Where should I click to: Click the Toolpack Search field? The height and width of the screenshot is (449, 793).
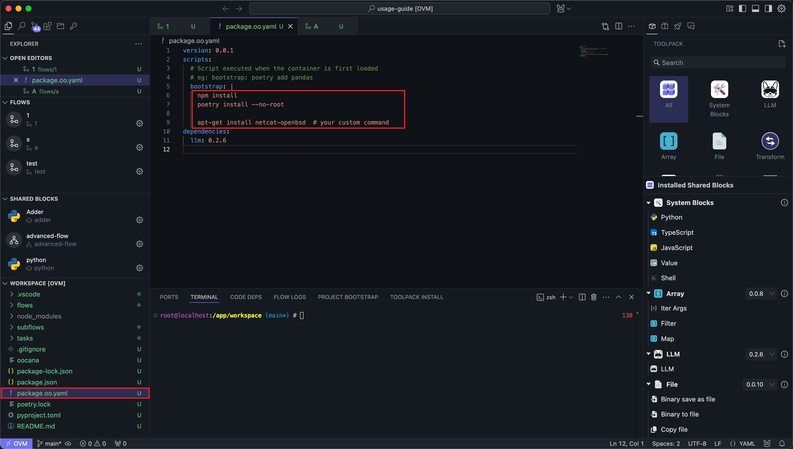(718, 62)
